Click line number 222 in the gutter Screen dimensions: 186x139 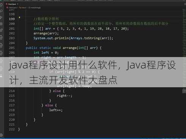pos(12,129)
